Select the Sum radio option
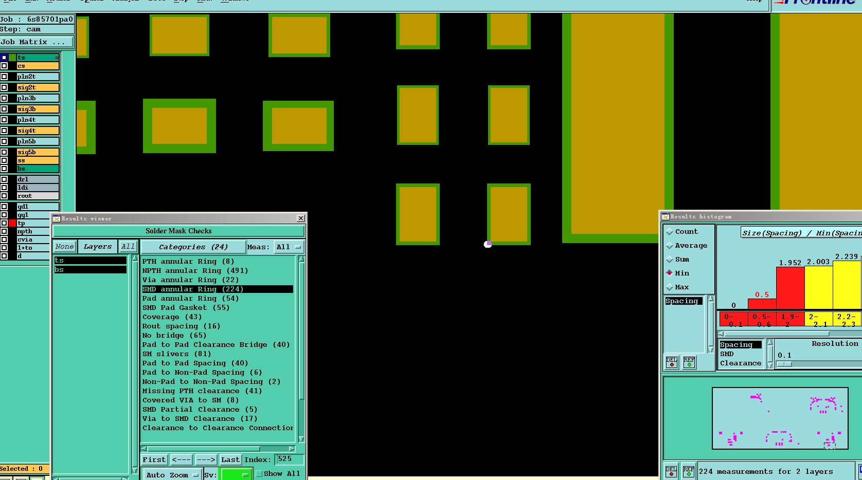Image resolution: width=862 pixels, height=480 pixels. click(x=670, y=260)
